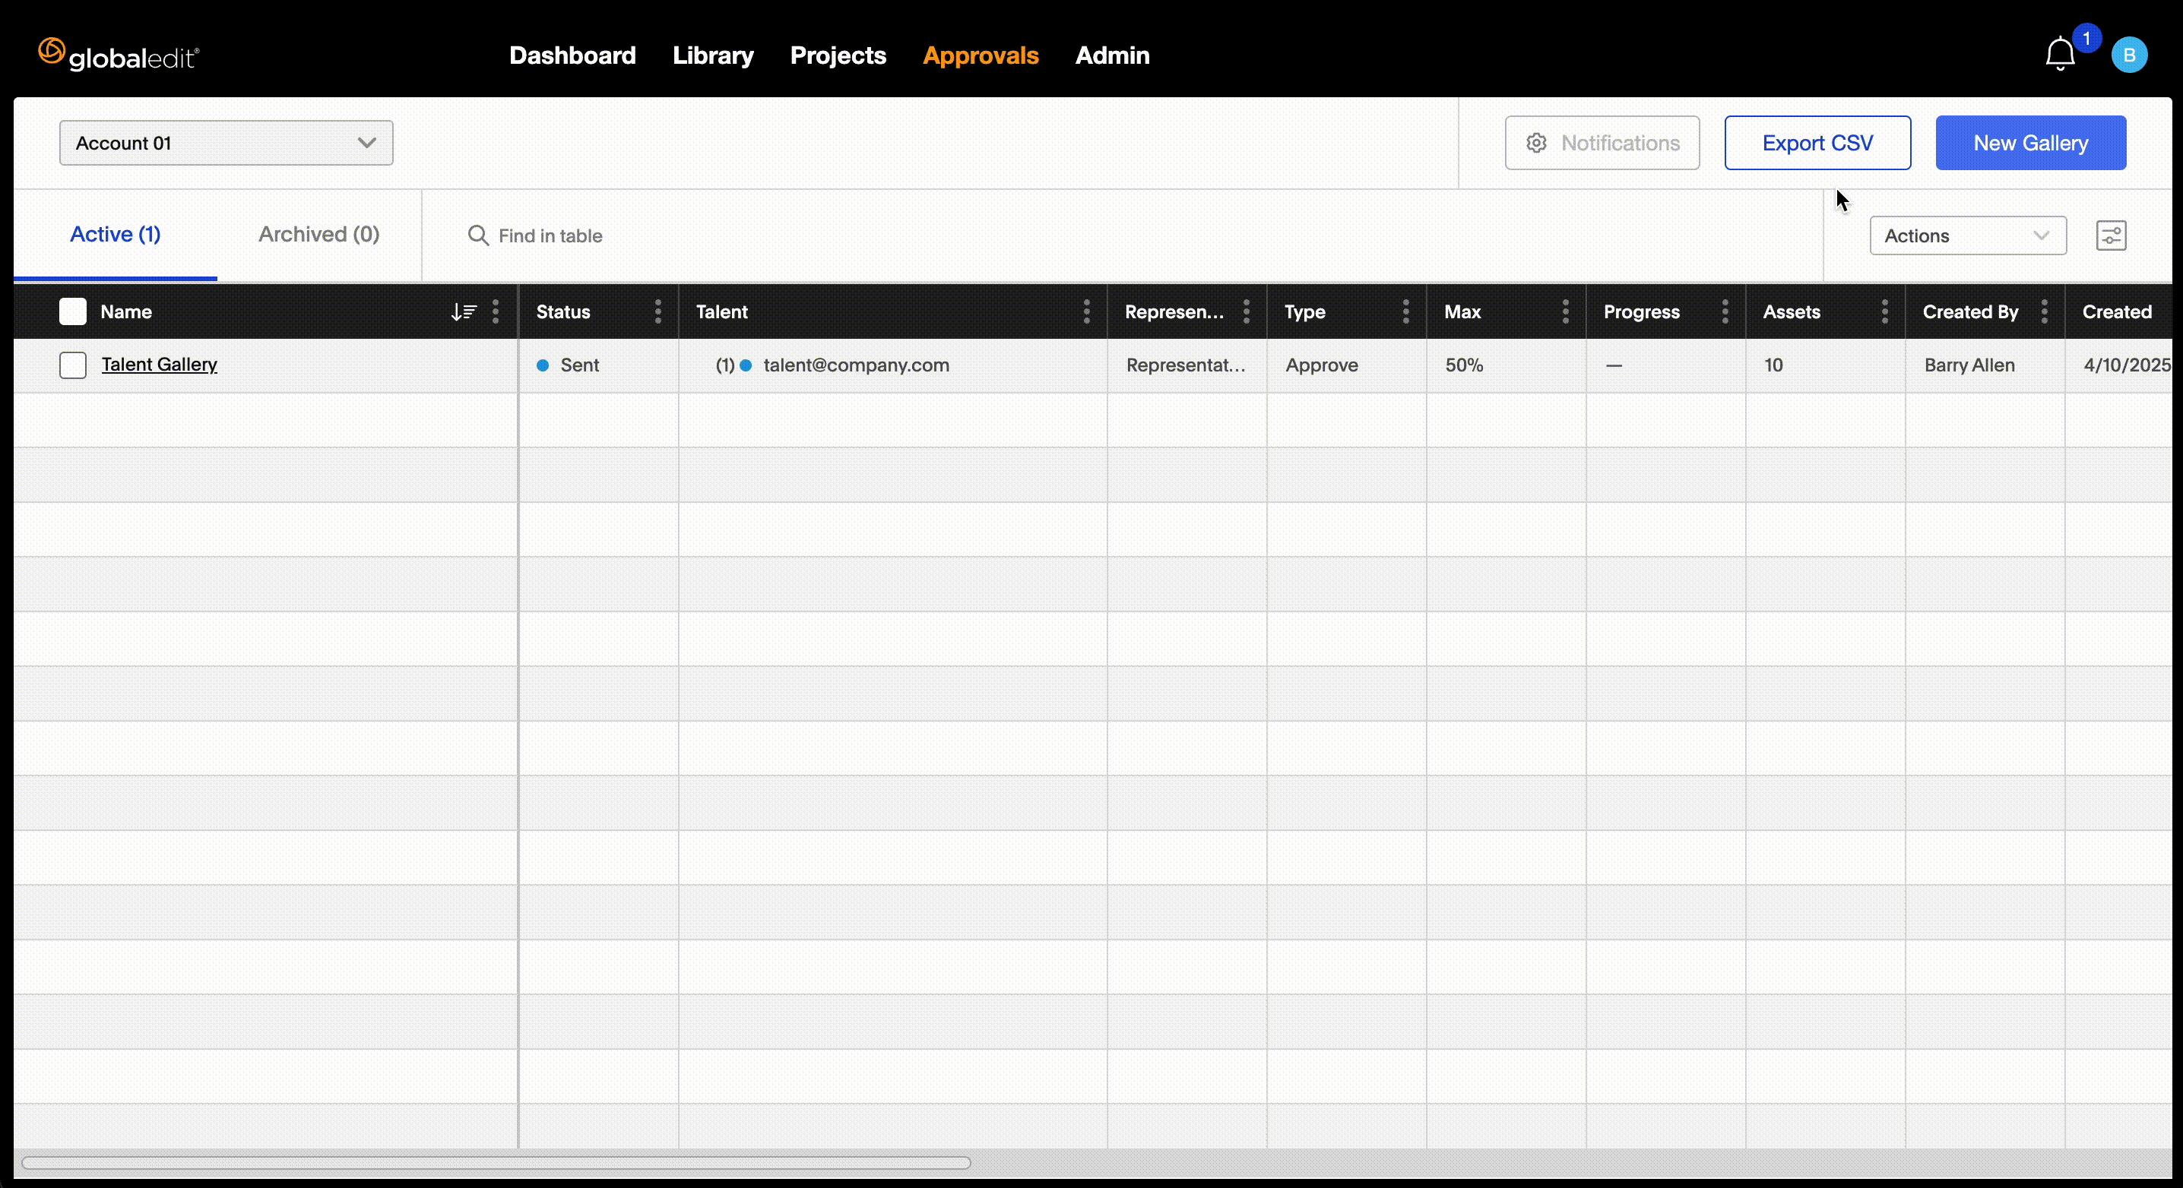The image size is (2183, 1188).
Task: Open Representative column options menu
Action: tap(1246, 311)
